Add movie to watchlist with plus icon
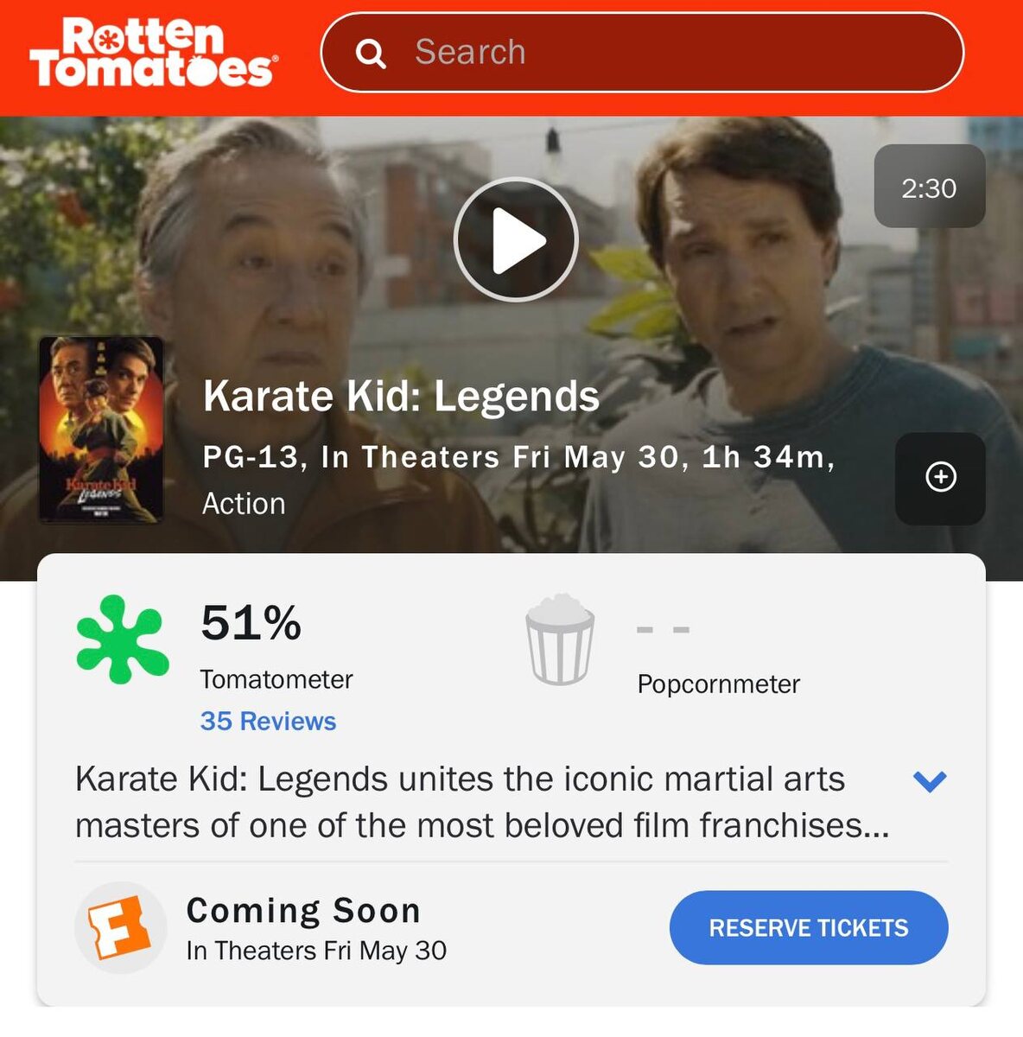Viewport: 1023px width, 1037px height. [x=940, y=477]
